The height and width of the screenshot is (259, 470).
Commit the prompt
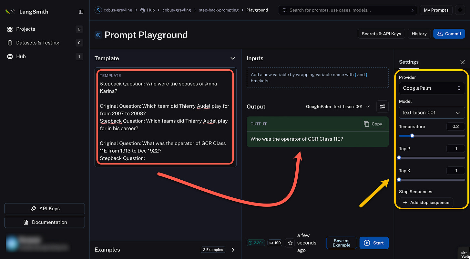[449, 34]
